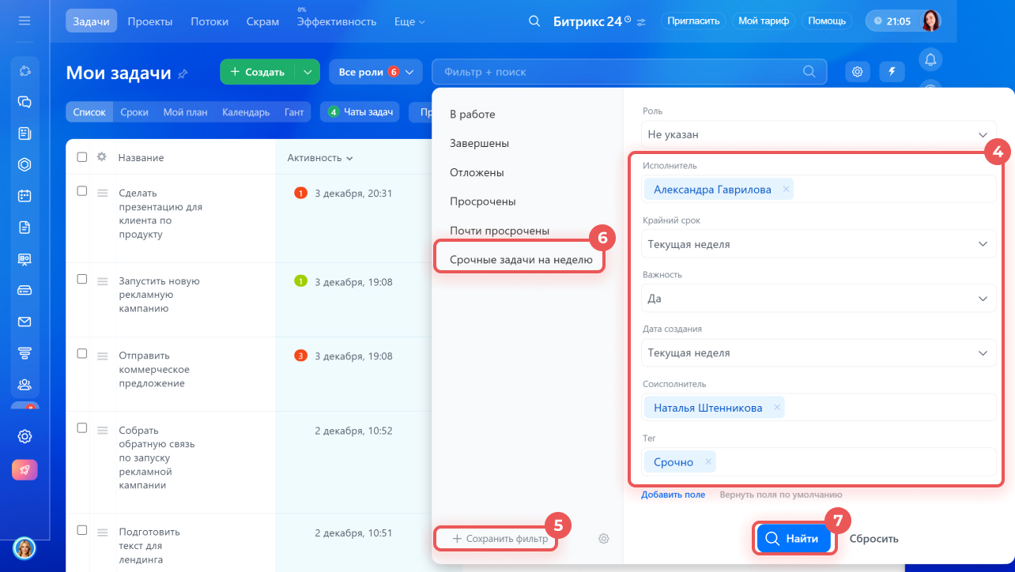
Task: Tick the checkbox for Отправить коммерческое предложение
Action: pyautogui.click(x=82, y=354)
